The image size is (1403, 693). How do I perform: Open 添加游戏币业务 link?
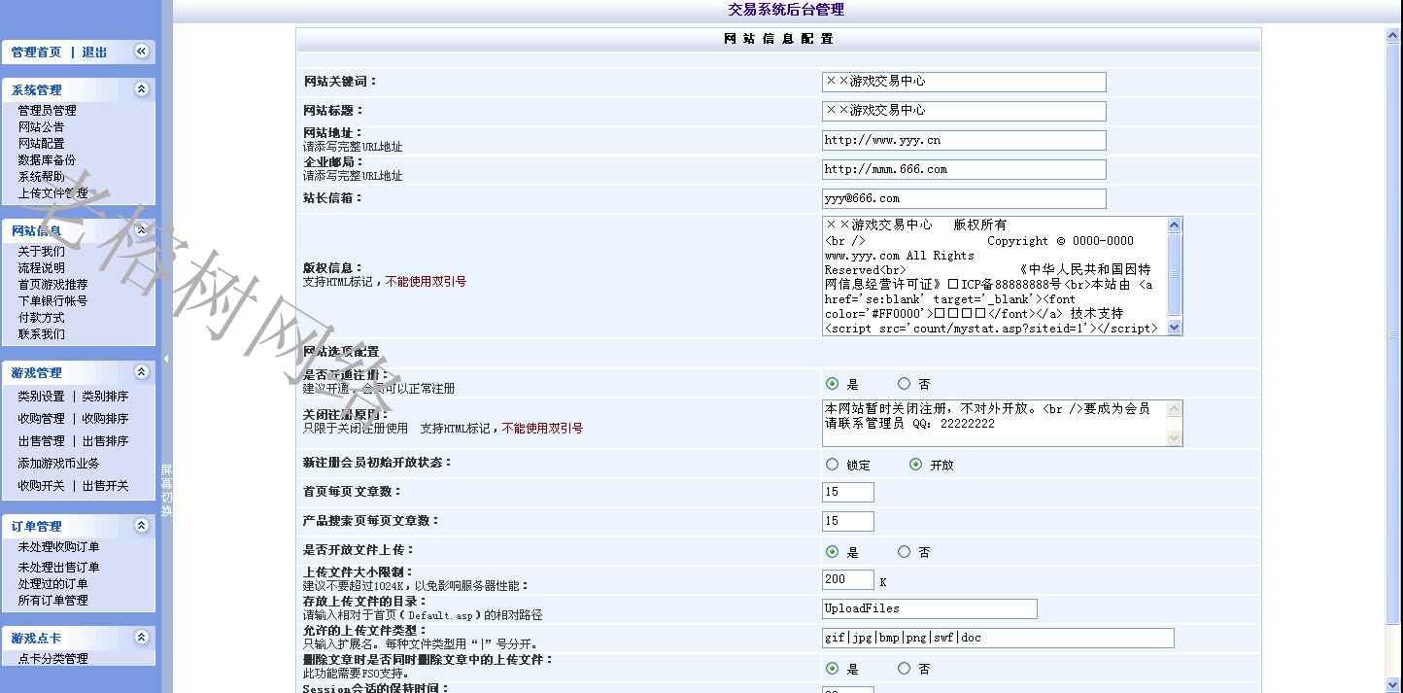(x=58, y=464)
